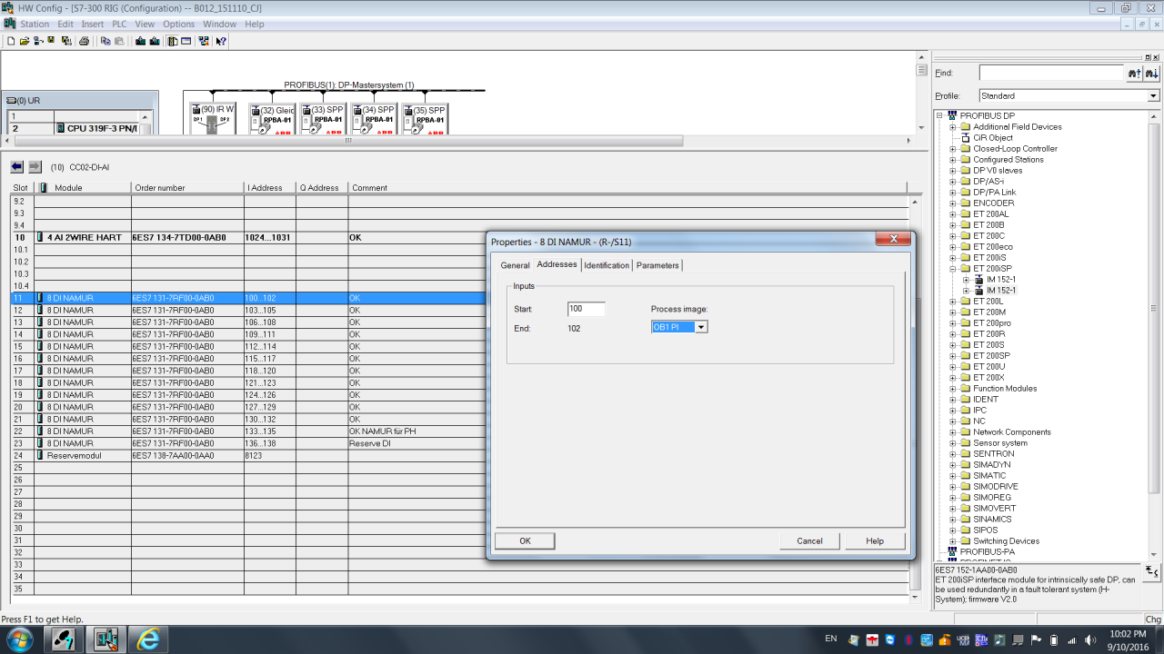The width and height of the screenshot is (1164, 654).
Task: Select slot 24 Reservemodul row
Action: point(247,456)
